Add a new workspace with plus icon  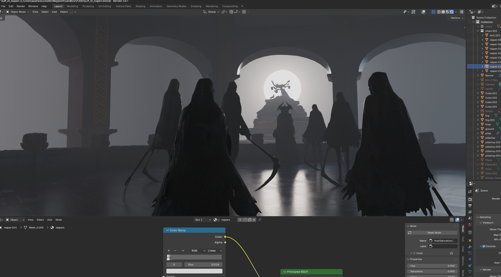tap(242, 6)
